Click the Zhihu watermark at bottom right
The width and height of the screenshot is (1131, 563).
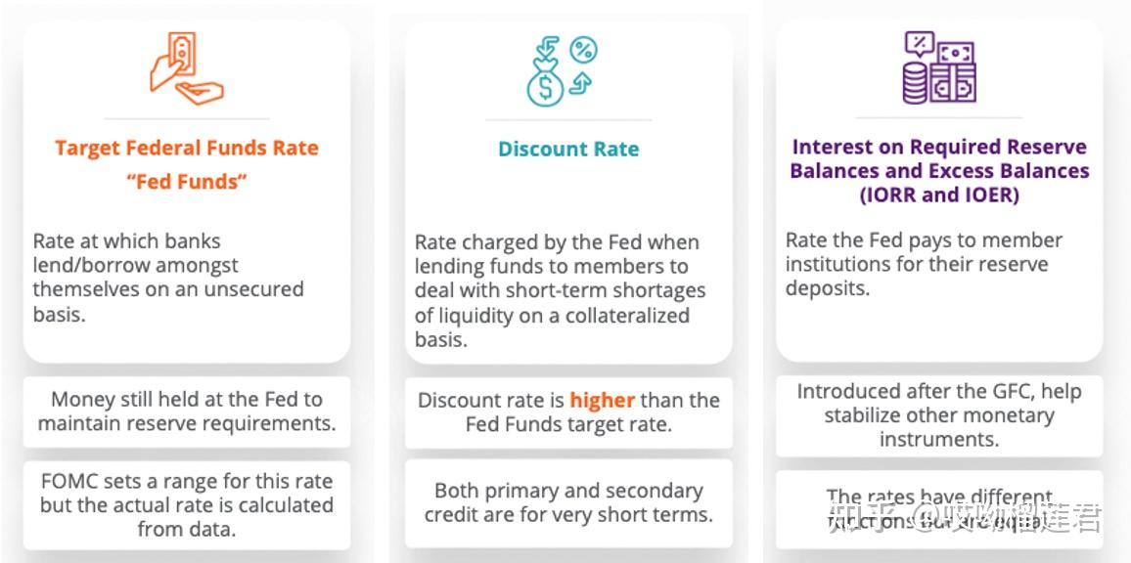click(x=965, y=517)
